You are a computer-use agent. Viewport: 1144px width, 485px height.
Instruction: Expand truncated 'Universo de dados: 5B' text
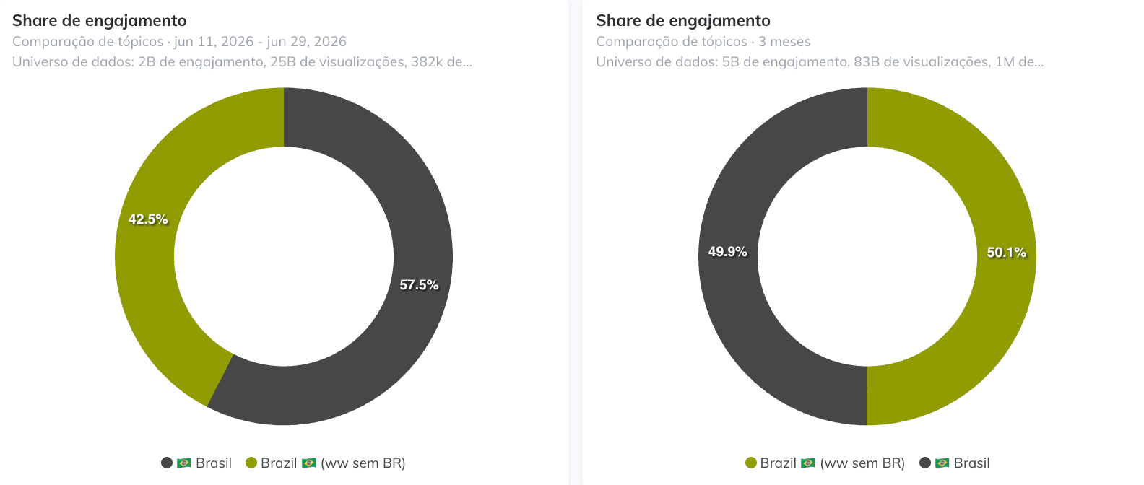(x=820, y=62)
